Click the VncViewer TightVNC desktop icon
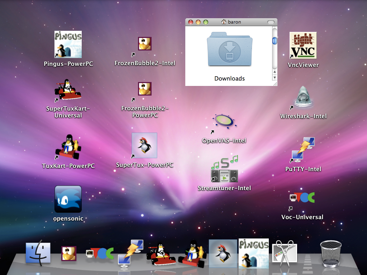This screenshot has width=367, height=275. point(303,45)
